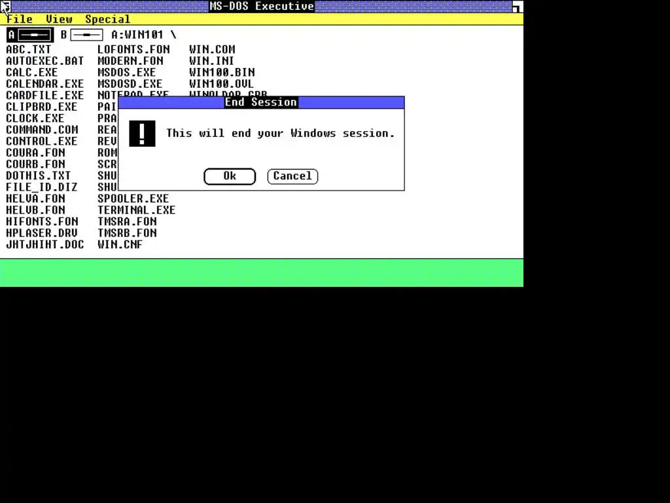
Task: Select WIN.INI file
Action: (211, 61)
